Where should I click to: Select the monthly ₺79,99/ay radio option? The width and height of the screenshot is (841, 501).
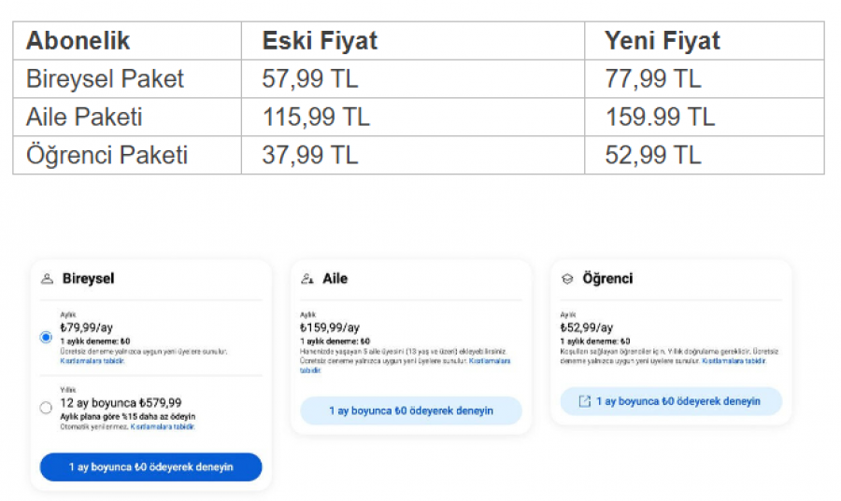pyautogui.click(x=46, y=337)
